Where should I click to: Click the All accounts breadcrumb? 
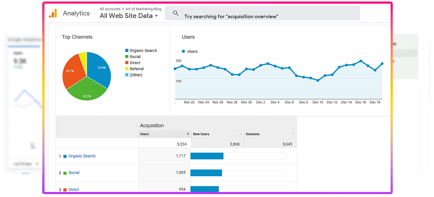[x=110, y=9]
